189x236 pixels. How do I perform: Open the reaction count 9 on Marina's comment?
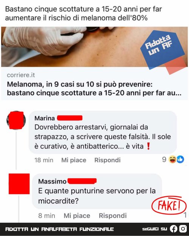click(x=164, y=160)
